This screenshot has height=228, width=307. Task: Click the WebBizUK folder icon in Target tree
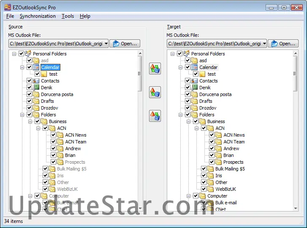pyautogui.click(x=210, y=189)
